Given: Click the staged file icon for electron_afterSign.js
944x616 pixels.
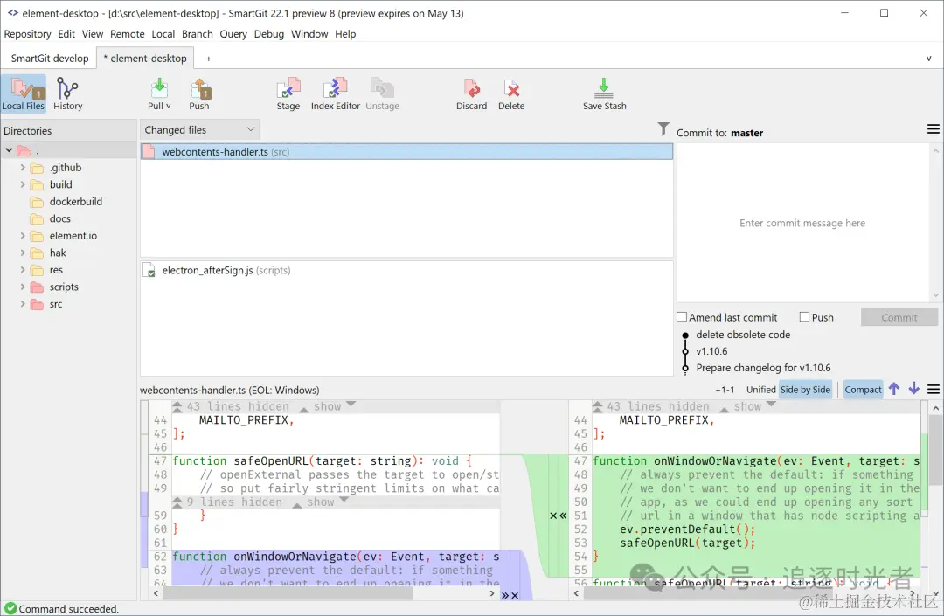Looking at the screenshot, I should tap(149, 271).
